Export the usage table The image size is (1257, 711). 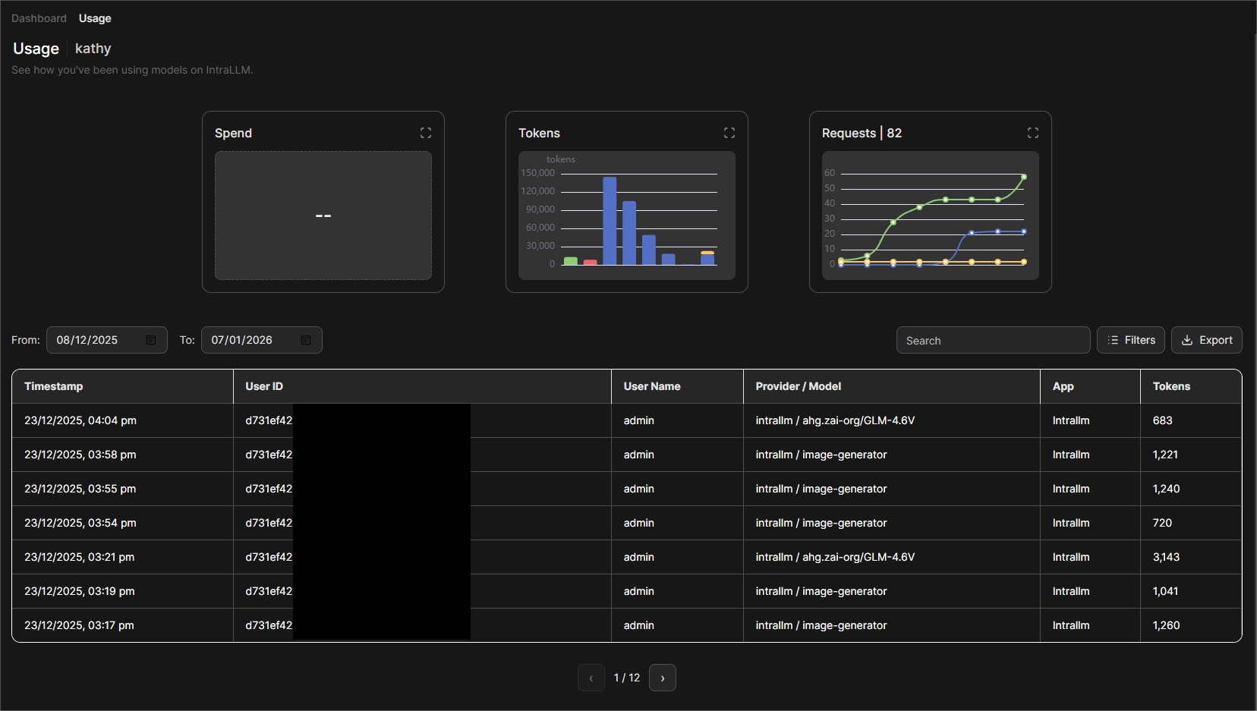pos(1207,340)
